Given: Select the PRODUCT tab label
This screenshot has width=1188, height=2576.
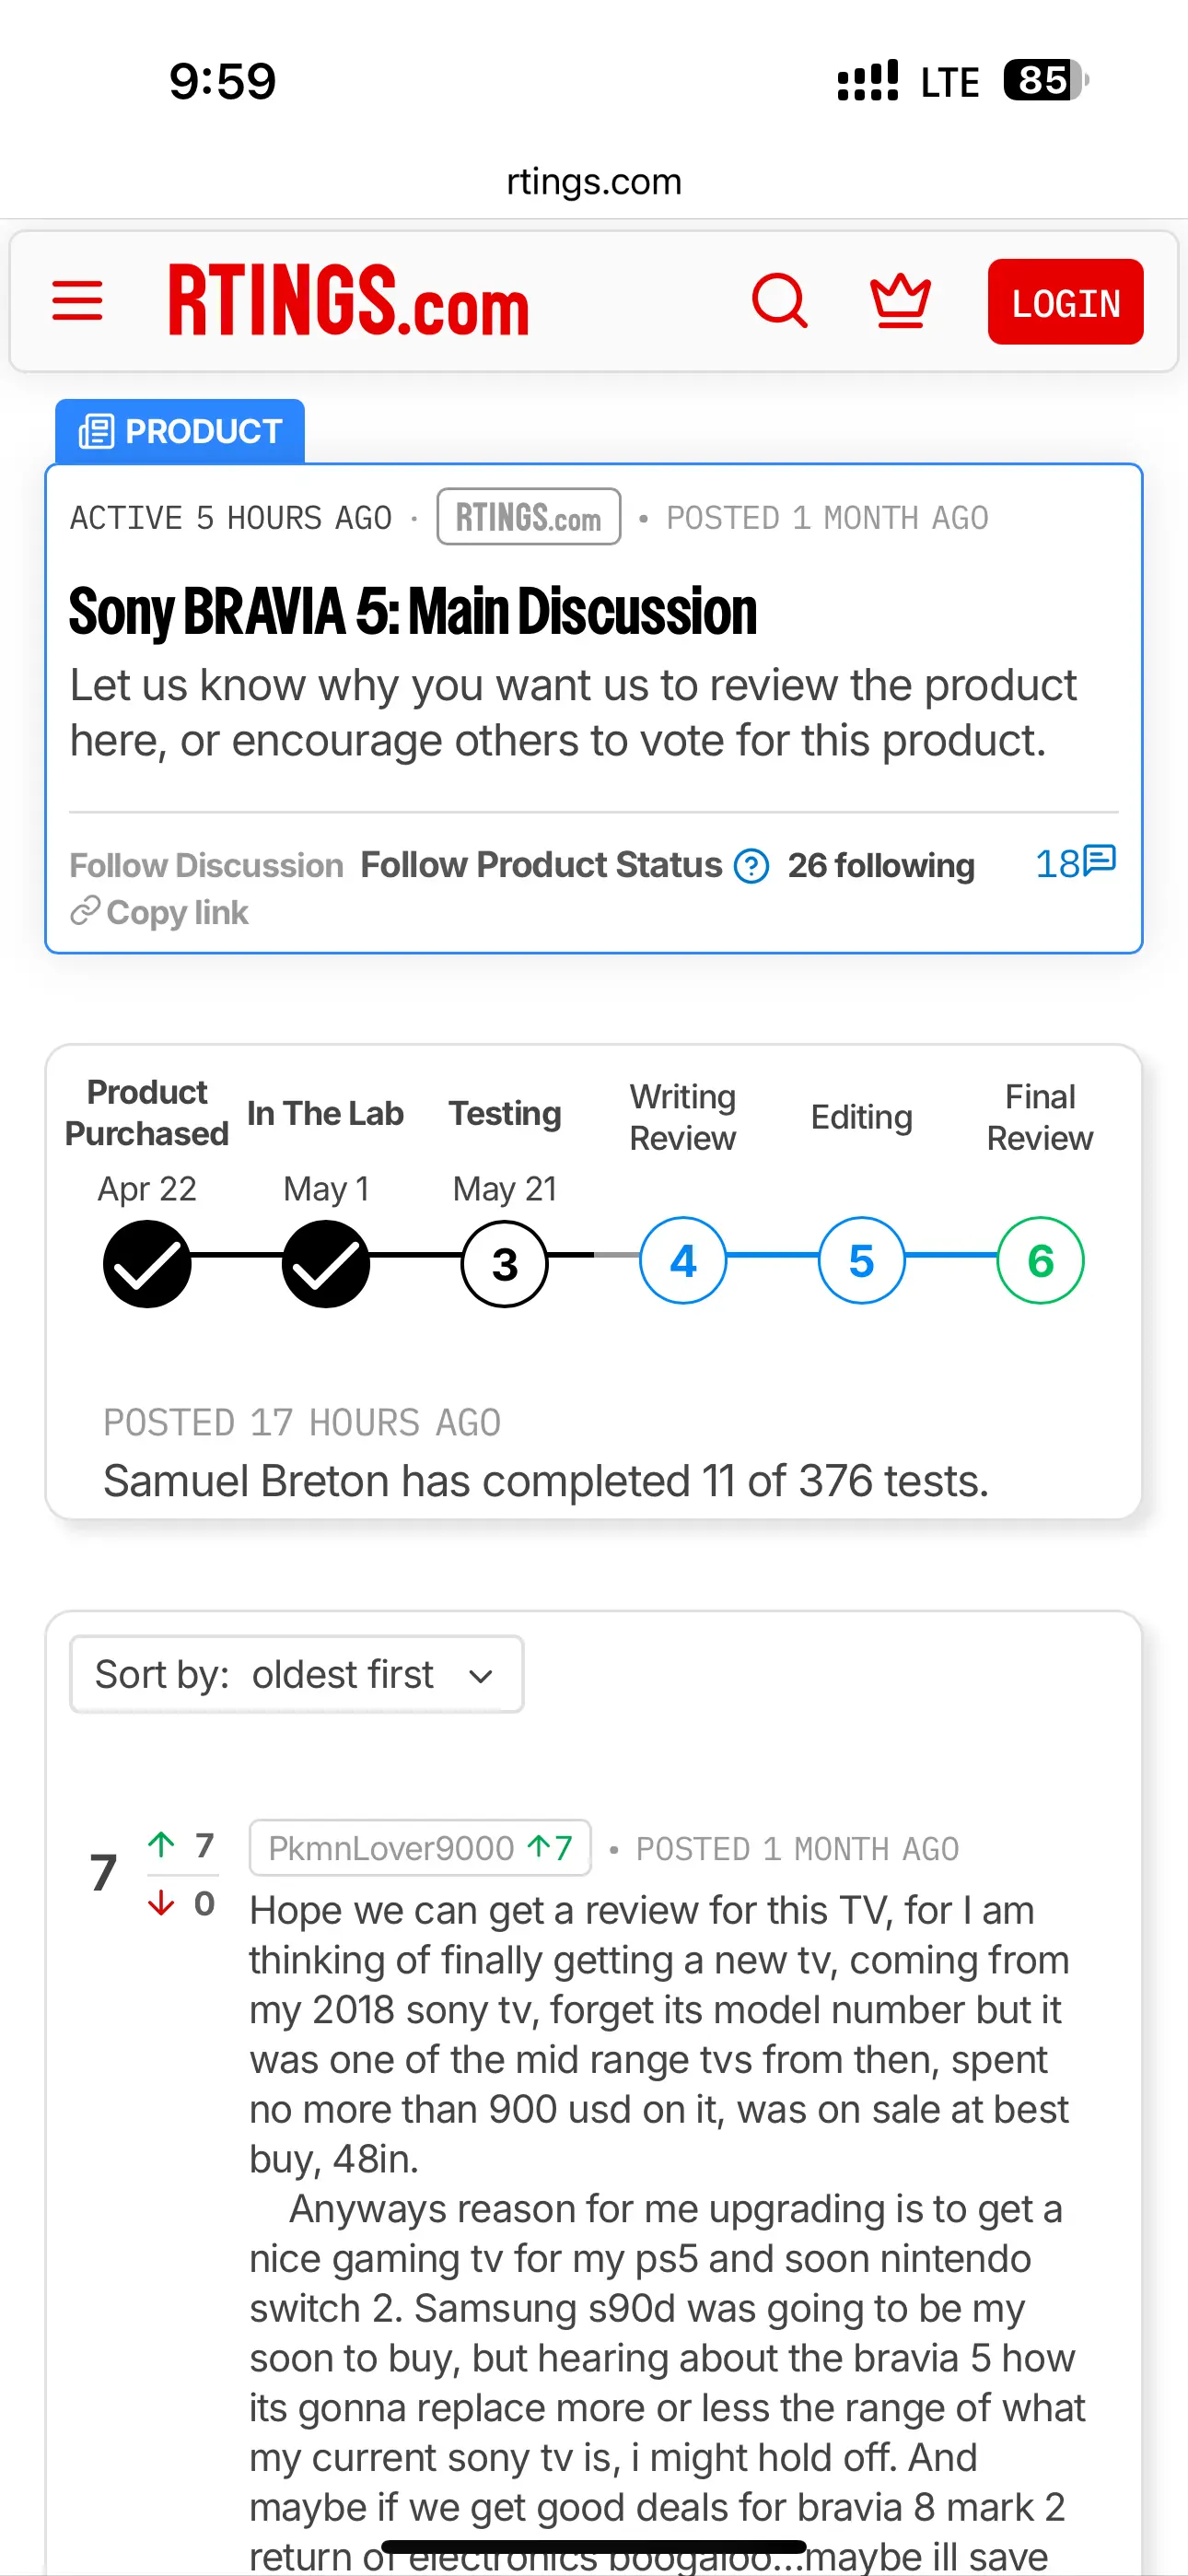Looking at the screenshot, I should (180, 431).
